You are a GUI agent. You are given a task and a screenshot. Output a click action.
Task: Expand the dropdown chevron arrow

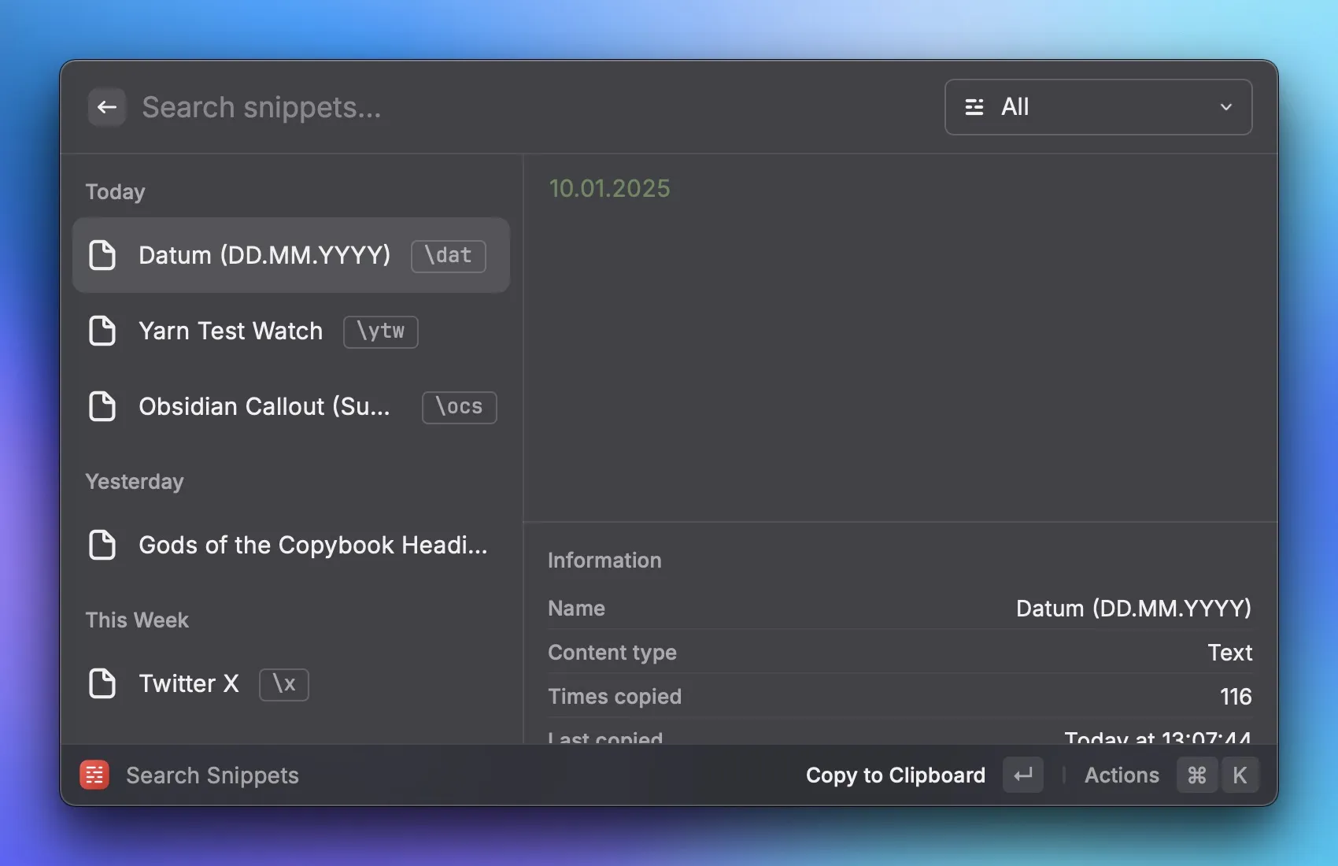point(1225,107)
